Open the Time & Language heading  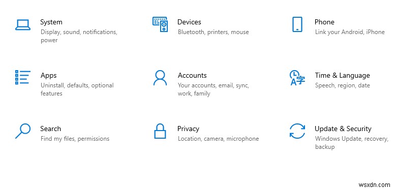click(x=342, y=76)
